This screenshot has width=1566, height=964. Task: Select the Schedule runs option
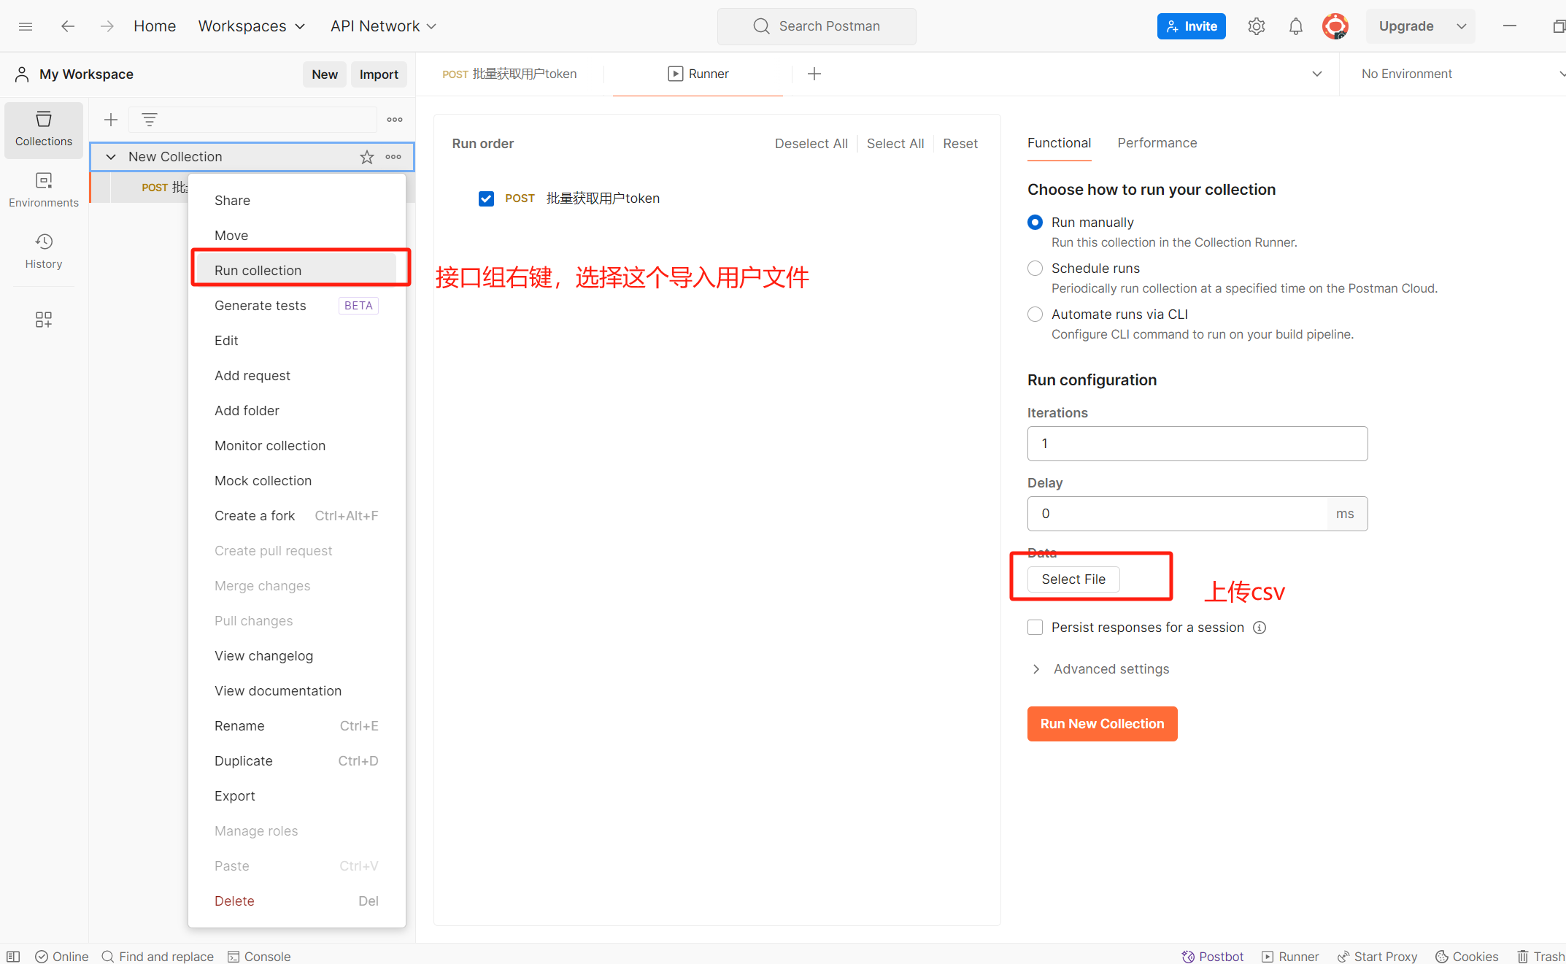1035,269
